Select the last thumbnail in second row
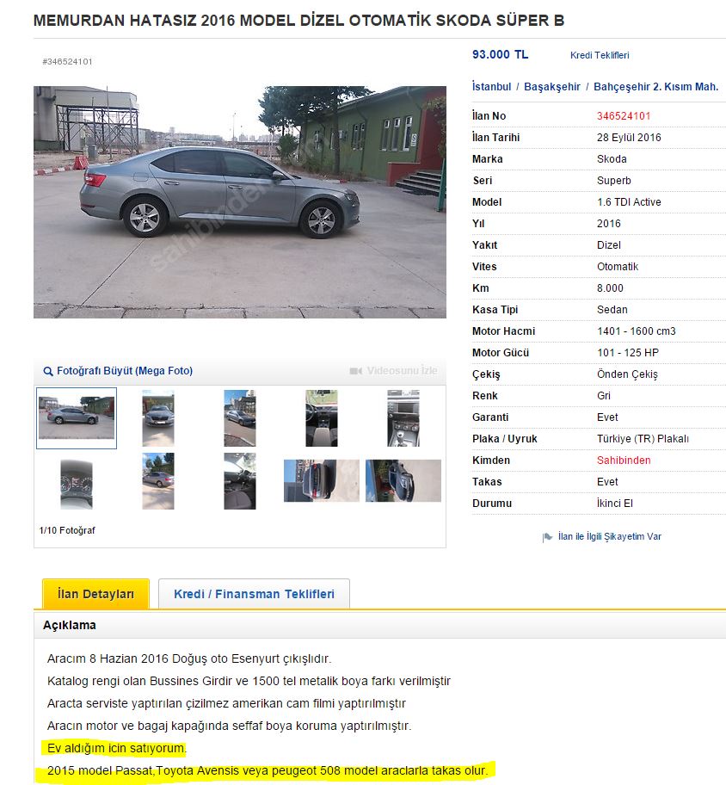The width and height of the screenshot is (726, 785). pyautogui.click(x=403, y=480)
